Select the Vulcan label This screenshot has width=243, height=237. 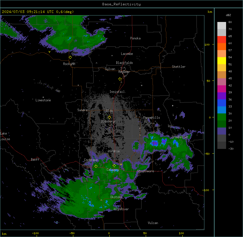153,223
